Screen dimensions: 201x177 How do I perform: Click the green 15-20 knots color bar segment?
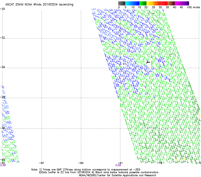click(143, 3)
